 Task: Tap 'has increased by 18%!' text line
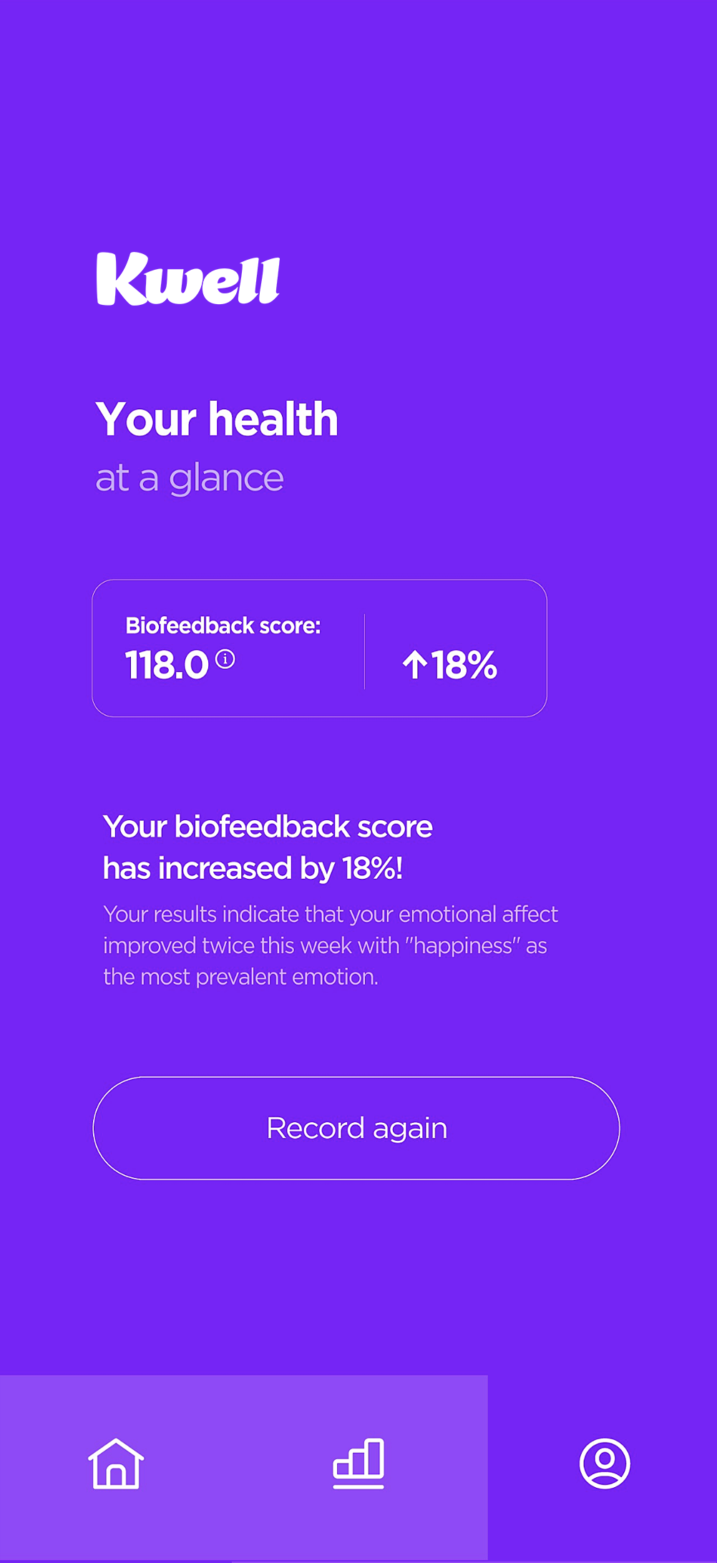click(253, 868)
